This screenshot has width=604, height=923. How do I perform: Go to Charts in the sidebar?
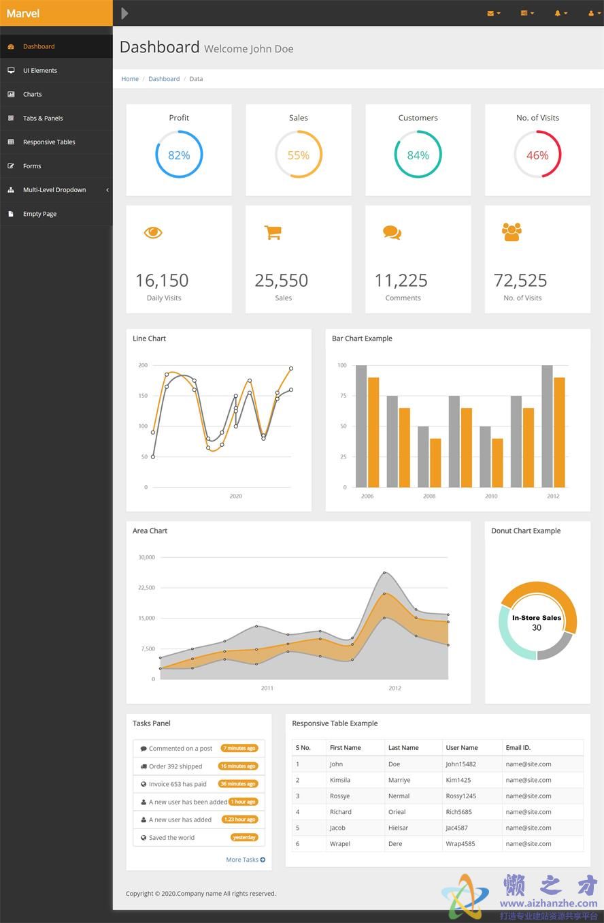pos(32,94)
